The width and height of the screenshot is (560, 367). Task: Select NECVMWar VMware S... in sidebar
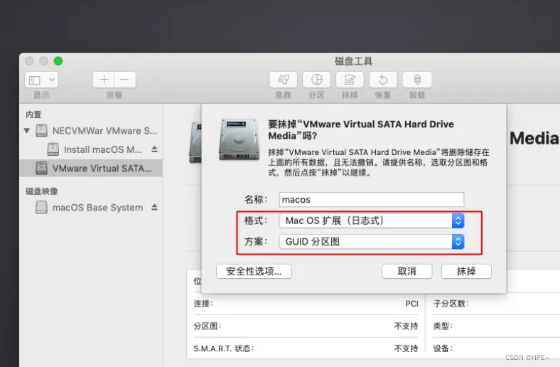point(91,131)
